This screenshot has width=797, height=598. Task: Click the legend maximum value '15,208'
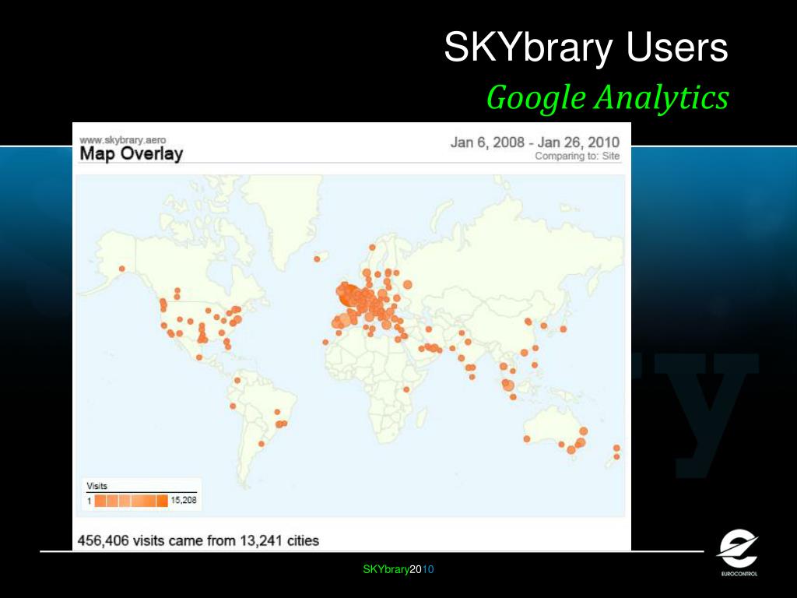click(184, 501)
